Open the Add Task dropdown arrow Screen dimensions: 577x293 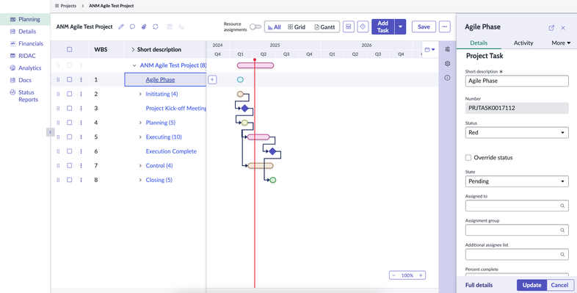point(400,27)
